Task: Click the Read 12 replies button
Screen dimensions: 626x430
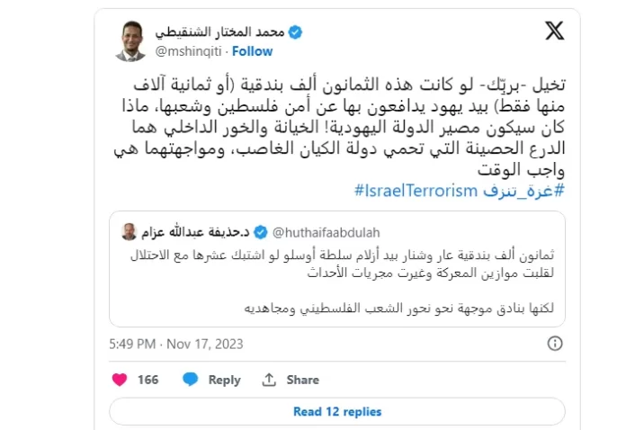Action: (x=336, y=411)
